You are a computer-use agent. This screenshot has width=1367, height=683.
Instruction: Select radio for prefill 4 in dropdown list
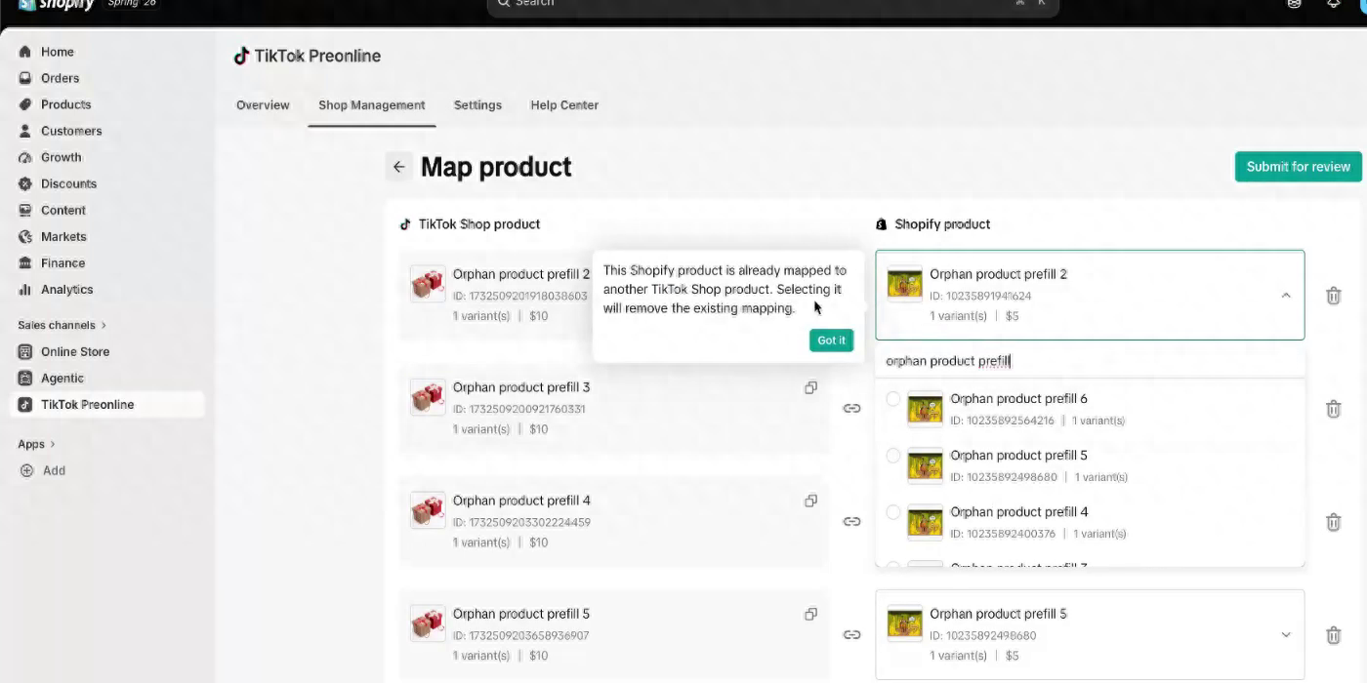click(892, 512)
